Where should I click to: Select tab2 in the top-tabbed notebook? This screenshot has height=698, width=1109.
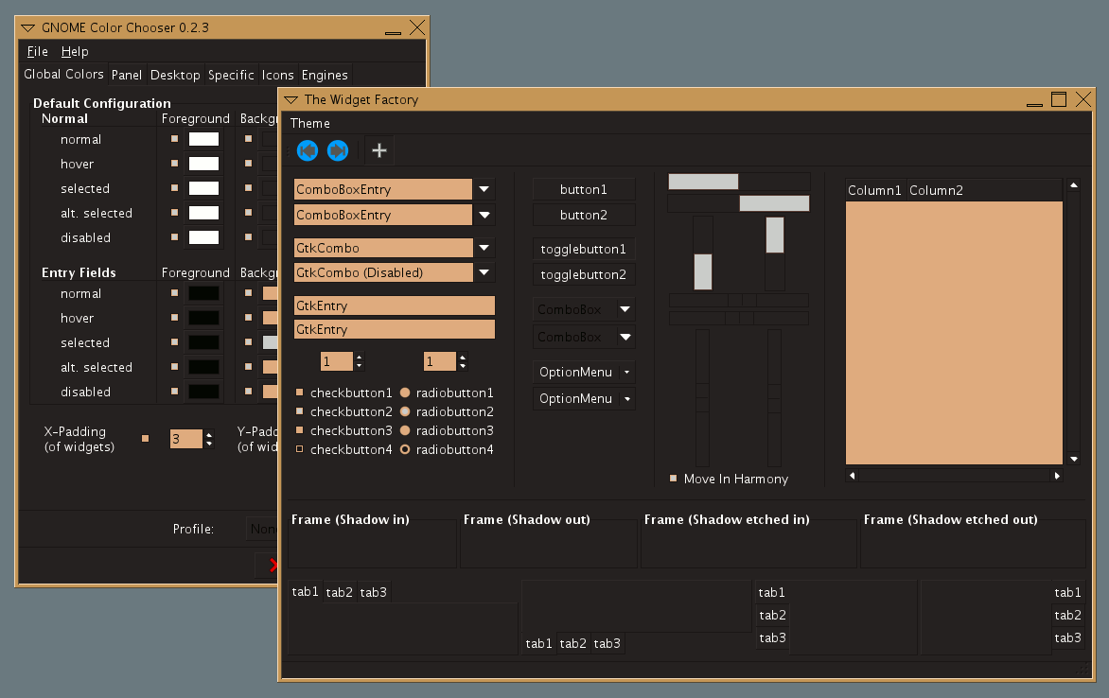point(340,593)
